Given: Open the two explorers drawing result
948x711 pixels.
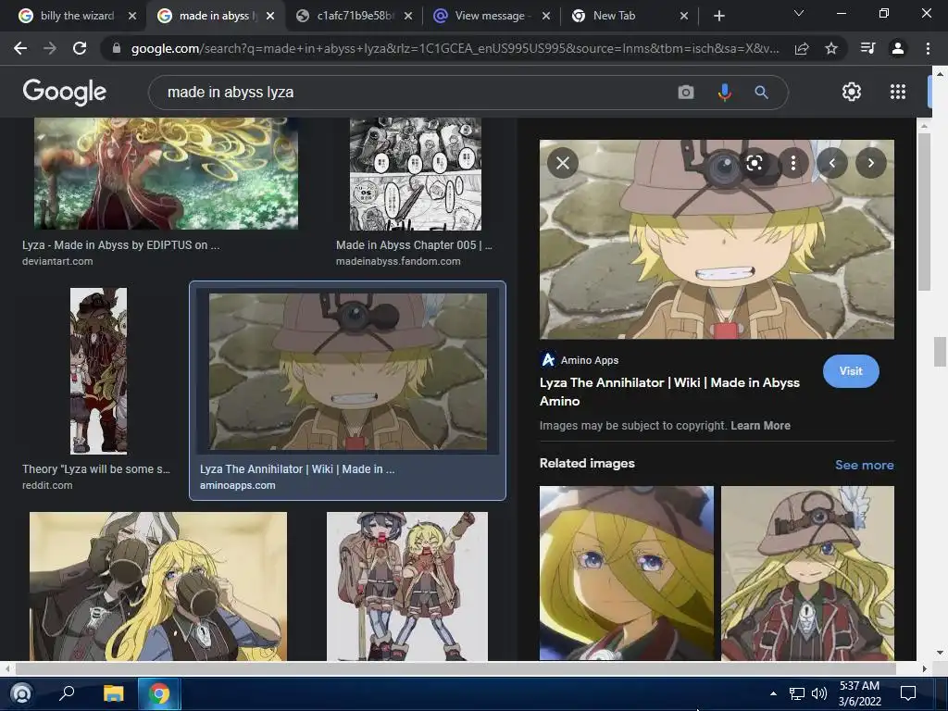Looking at the screenshot, I should pyautogui.click(x=407, y=586).
